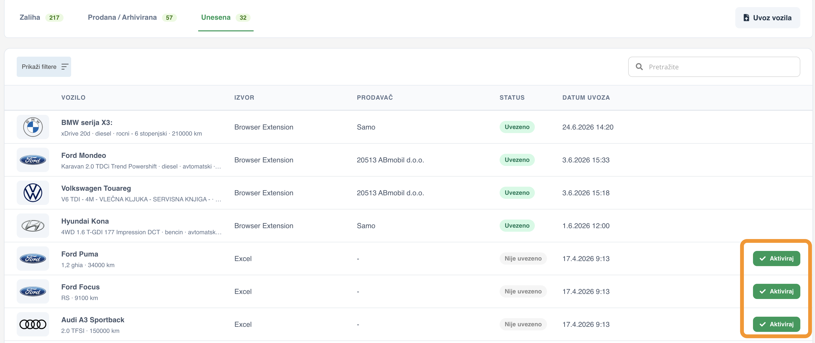Open the Ford Puma entry
The height and width of the screenshot is (343, 815).
pyautogui.click(x=80, y=254)
